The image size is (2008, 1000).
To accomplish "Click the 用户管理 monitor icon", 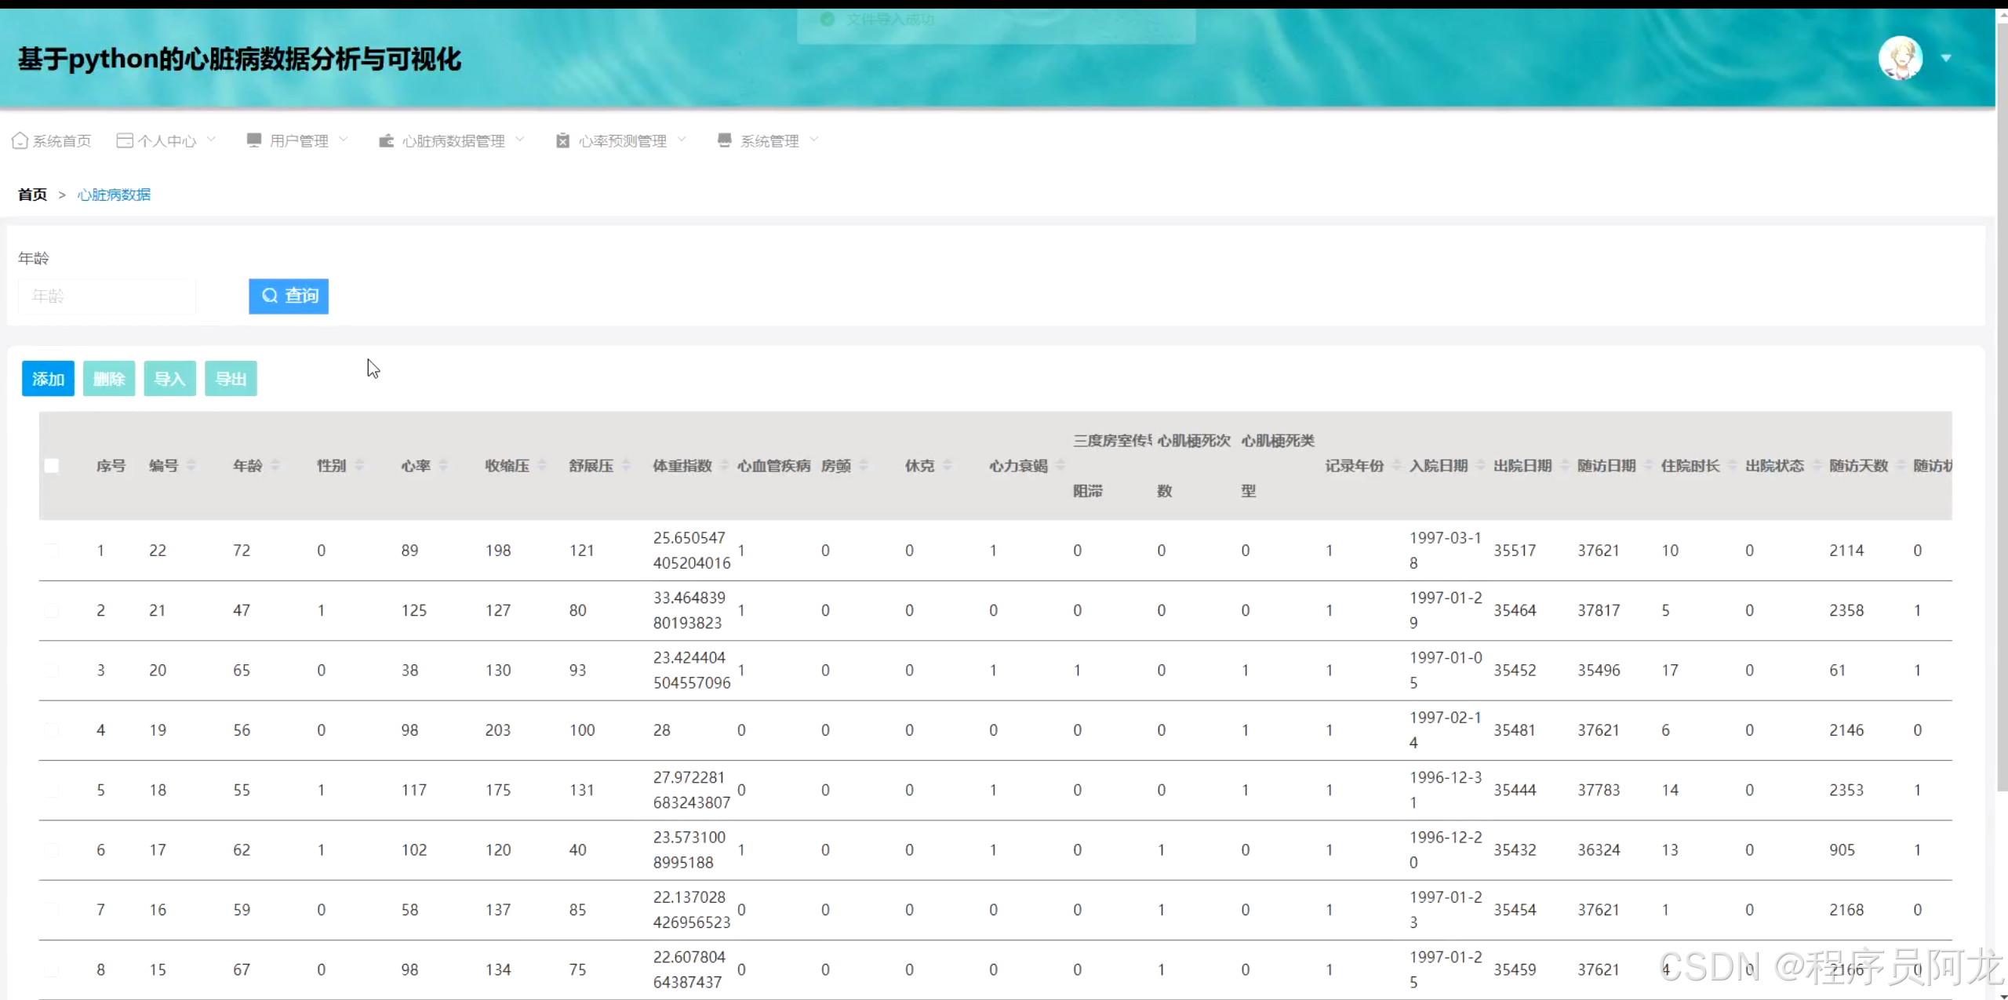I will click(253, 140).
